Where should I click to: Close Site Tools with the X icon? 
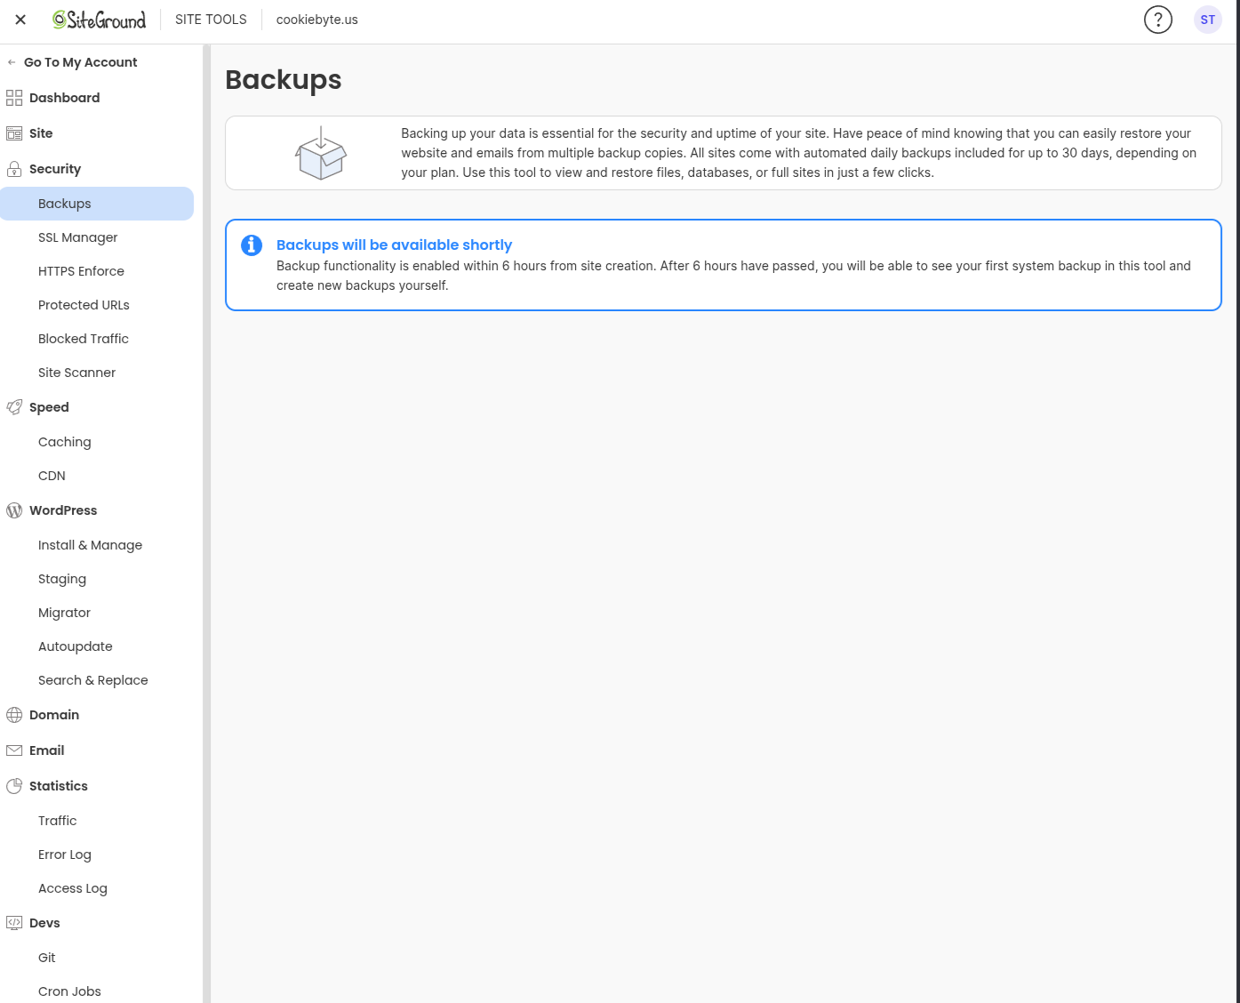pos(20,20)
